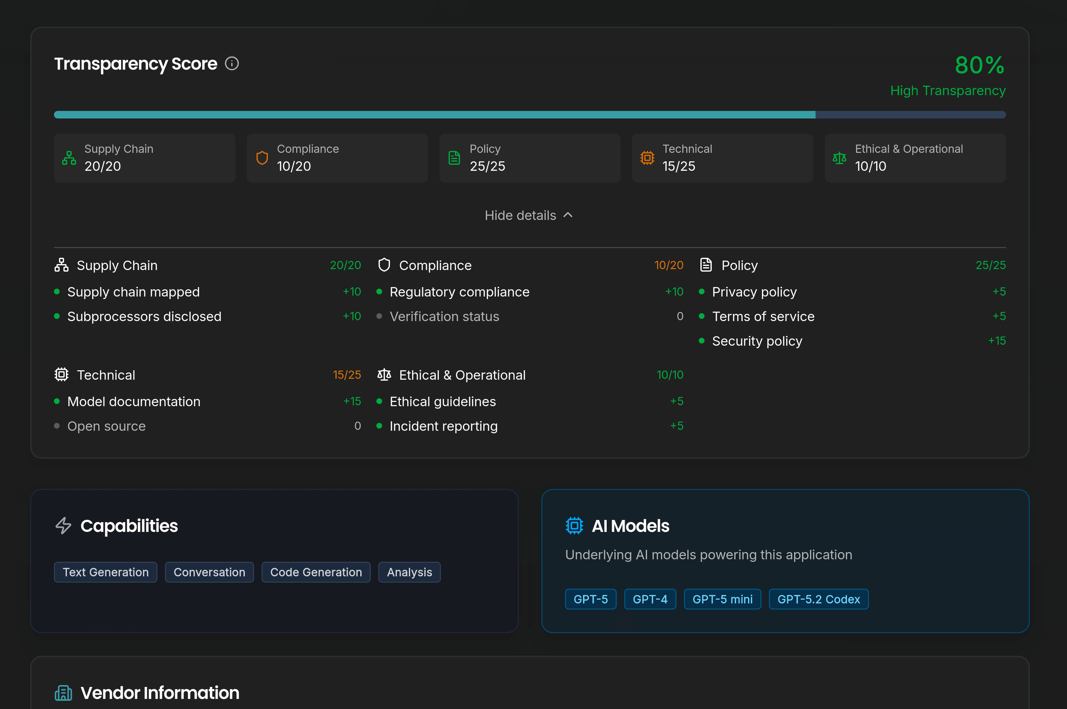
Task: Click the Transparency Score info icon
Action: tap(232, 64)
